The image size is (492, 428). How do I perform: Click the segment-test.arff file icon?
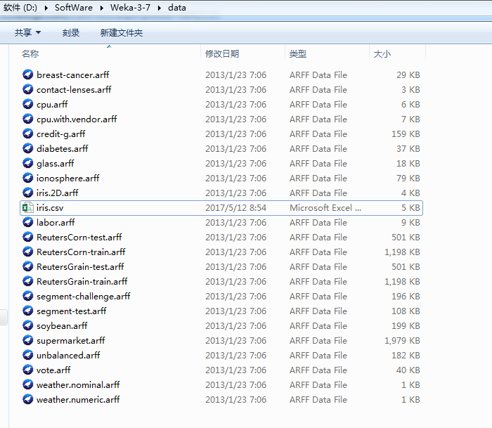click(28, 311)
